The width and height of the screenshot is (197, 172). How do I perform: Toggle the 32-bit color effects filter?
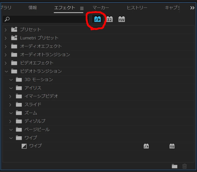coord(109,19)
